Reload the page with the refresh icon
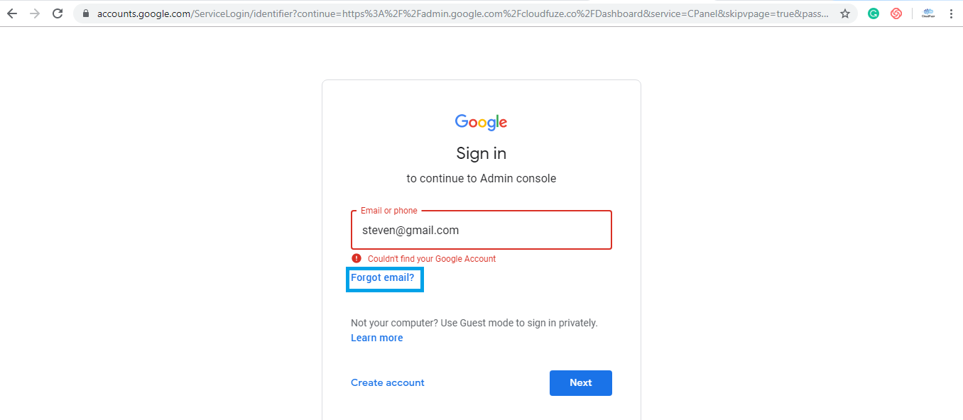The image size is (963, 420). tap(58, 13)
